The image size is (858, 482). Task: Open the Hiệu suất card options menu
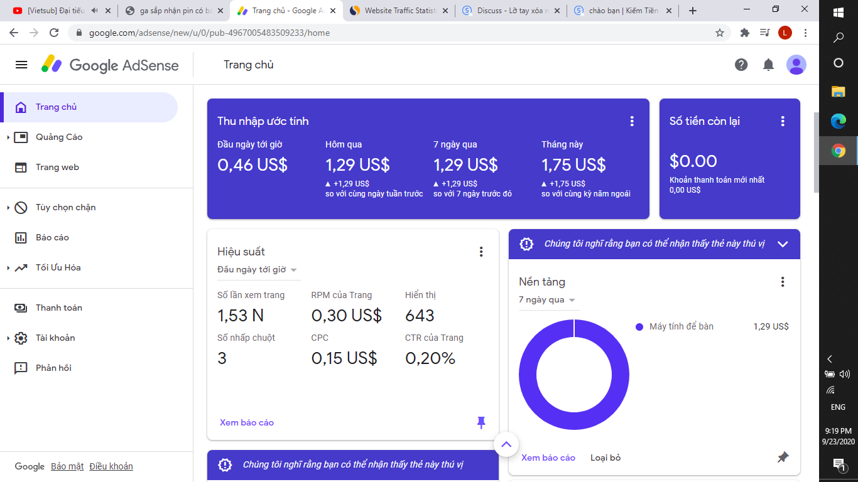pos(481,252)
